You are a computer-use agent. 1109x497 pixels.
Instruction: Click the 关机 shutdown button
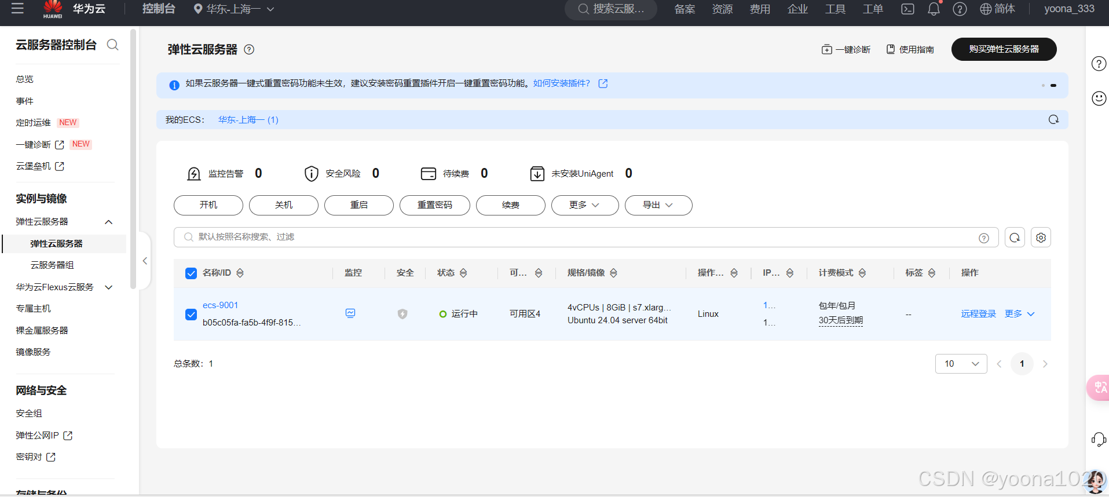[x=284, y=205]
